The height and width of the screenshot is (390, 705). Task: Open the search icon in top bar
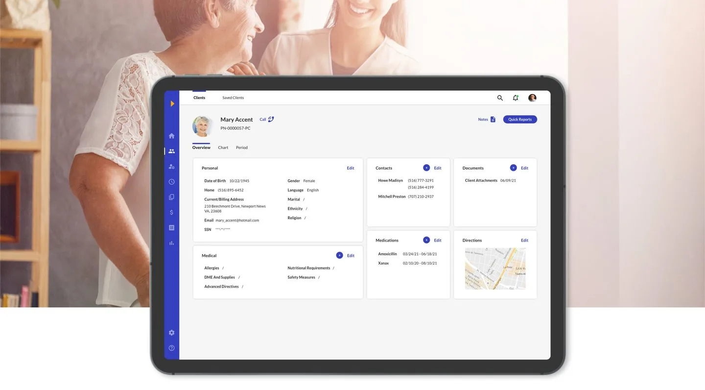point(499,97)
